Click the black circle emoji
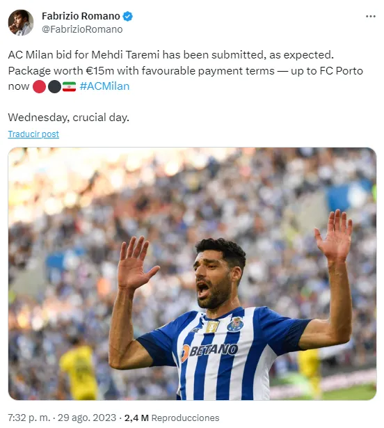 tap(54, 86)
